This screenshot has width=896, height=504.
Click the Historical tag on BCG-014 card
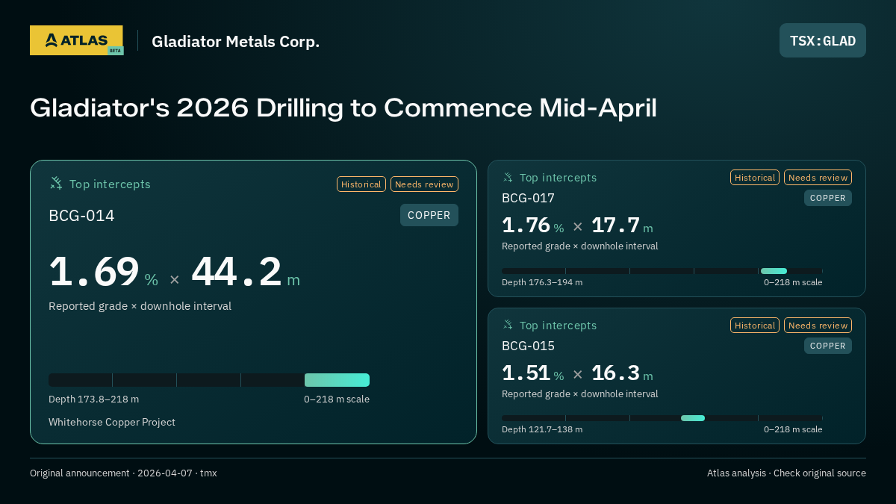pos(361,184)
